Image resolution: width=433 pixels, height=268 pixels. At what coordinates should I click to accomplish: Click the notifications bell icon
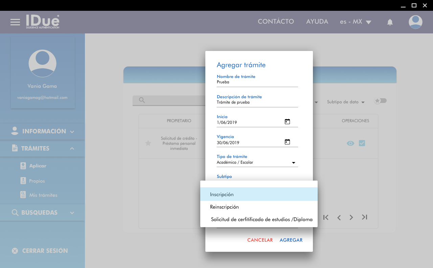390,22
